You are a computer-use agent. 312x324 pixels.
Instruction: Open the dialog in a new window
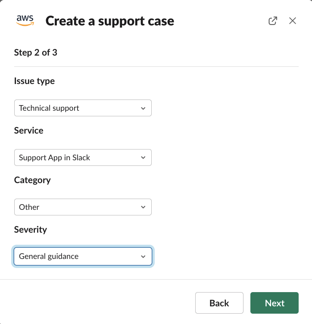pos(273,21)
